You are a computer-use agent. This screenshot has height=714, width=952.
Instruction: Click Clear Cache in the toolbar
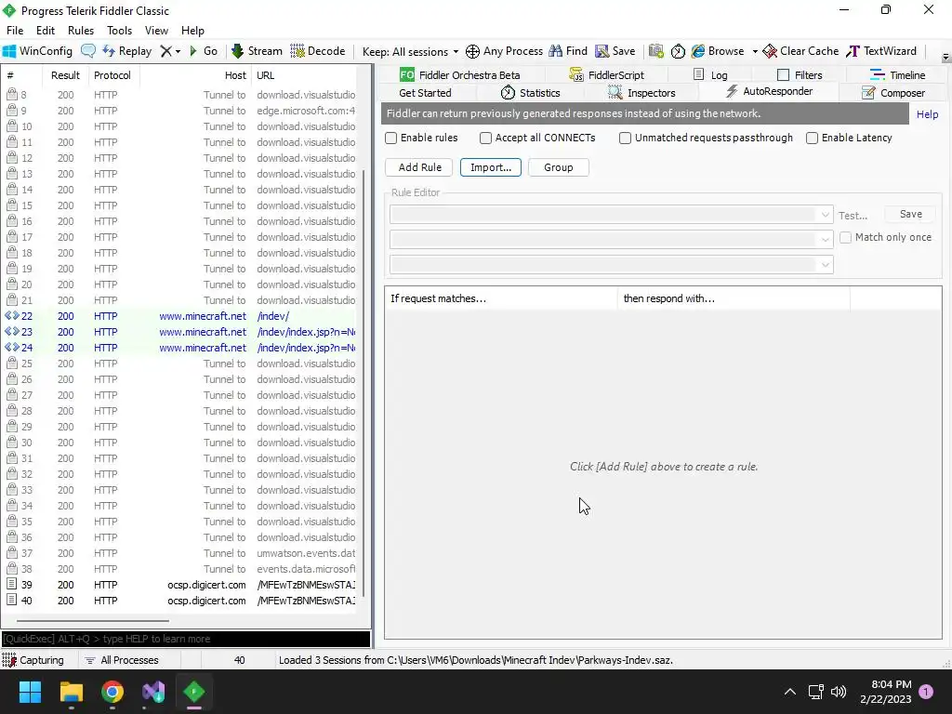pos(800,51)
